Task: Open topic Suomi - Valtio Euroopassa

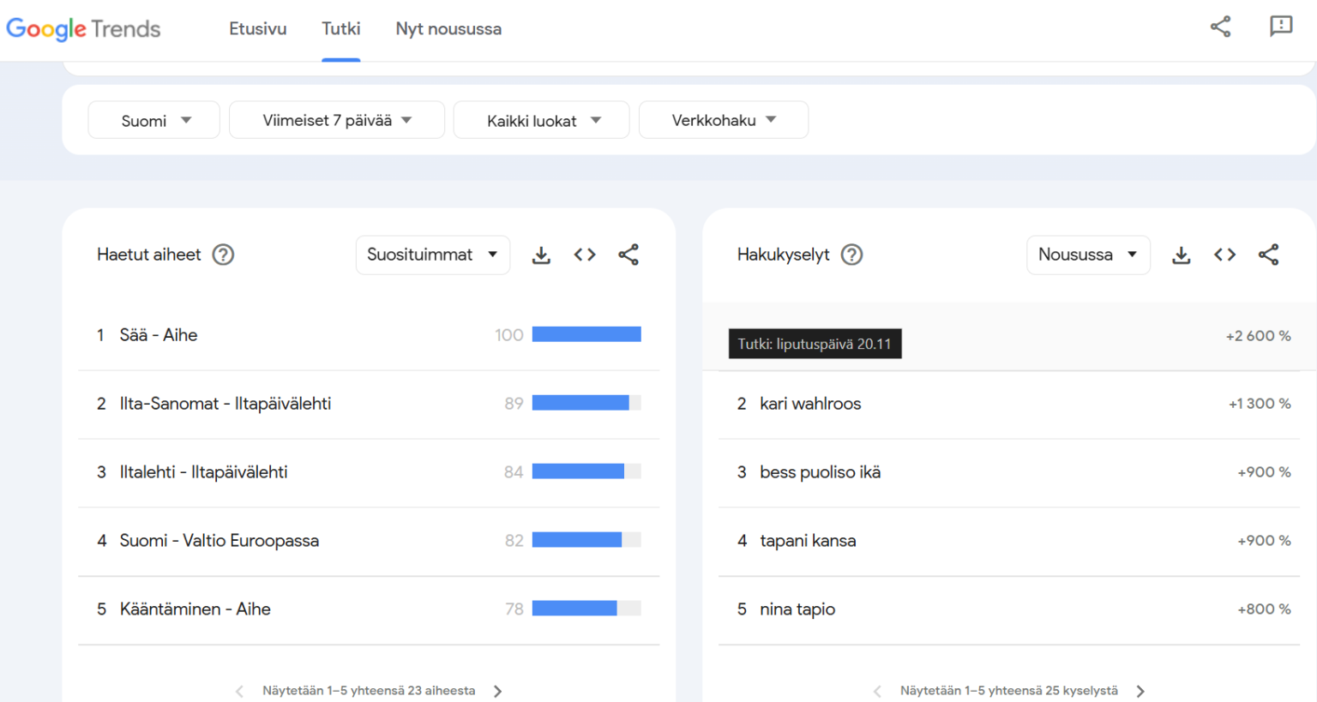Action: 219,541
